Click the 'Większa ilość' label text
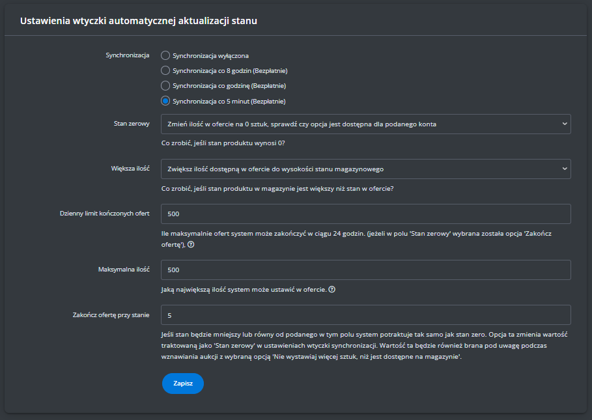Viewport: 592px width, 420px height. click(130, 168)
